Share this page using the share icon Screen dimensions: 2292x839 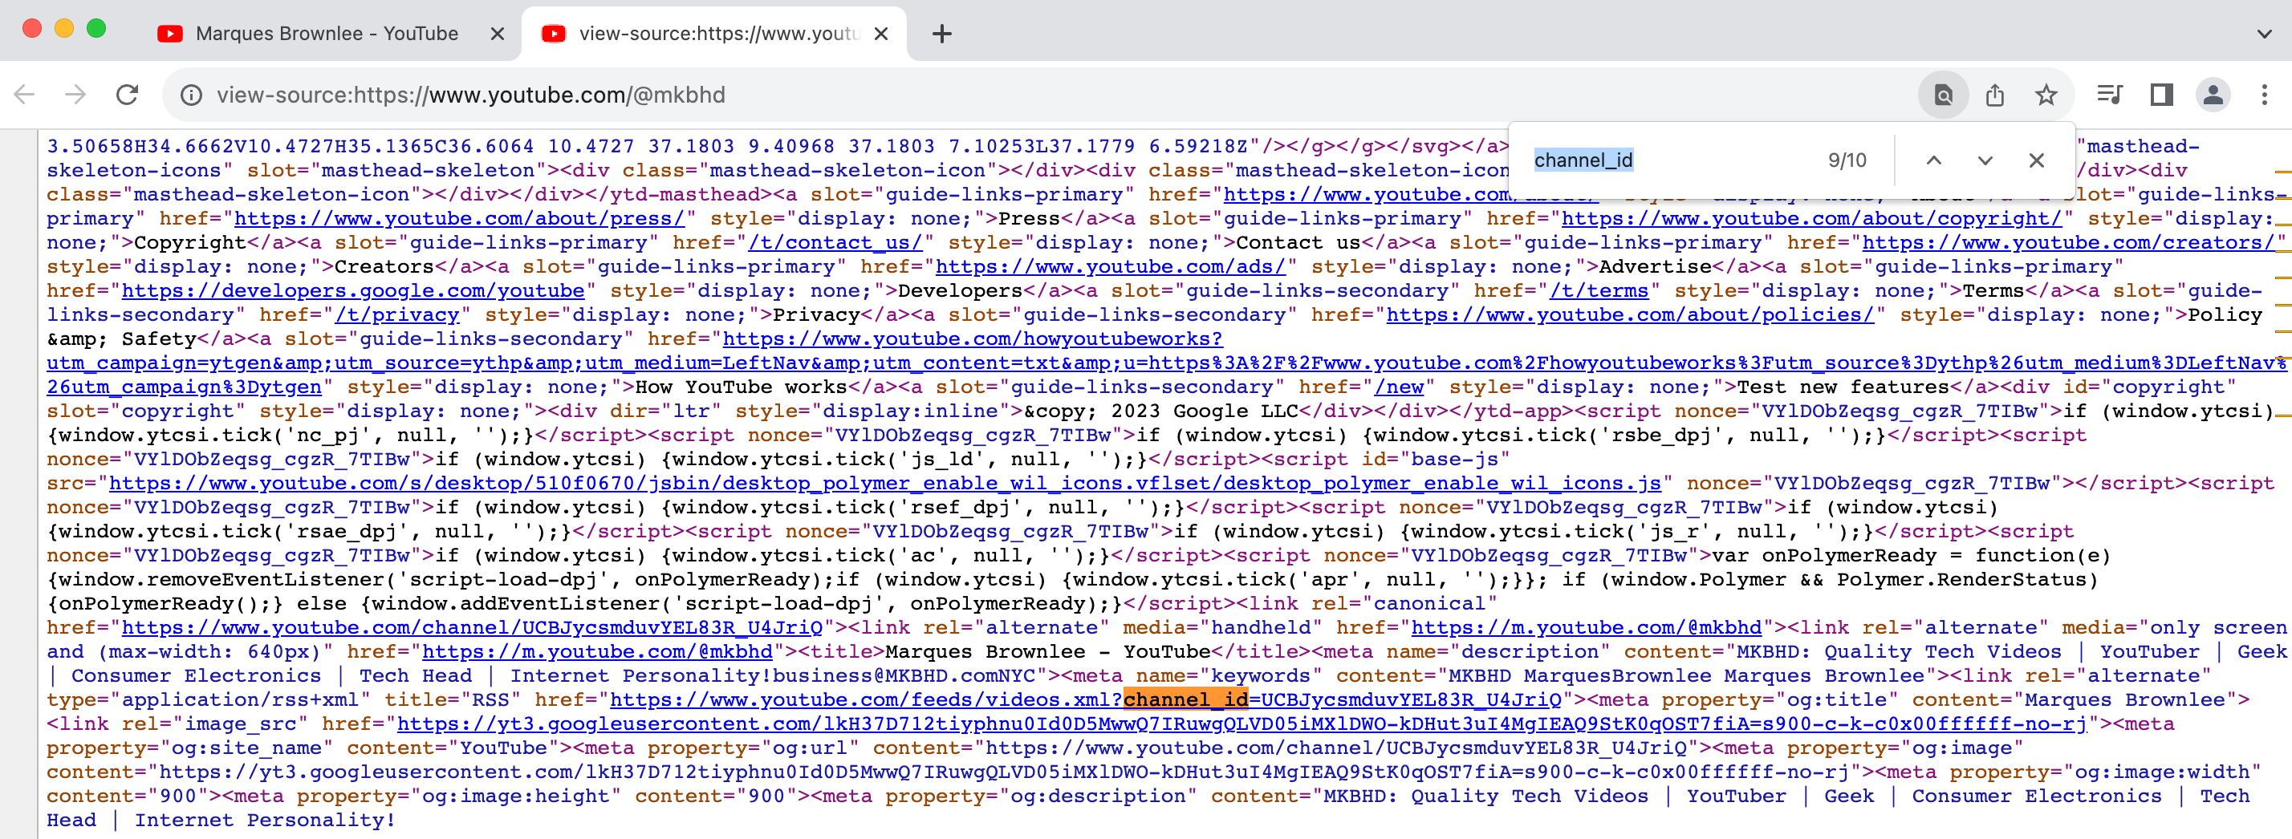click(1995, 95)
